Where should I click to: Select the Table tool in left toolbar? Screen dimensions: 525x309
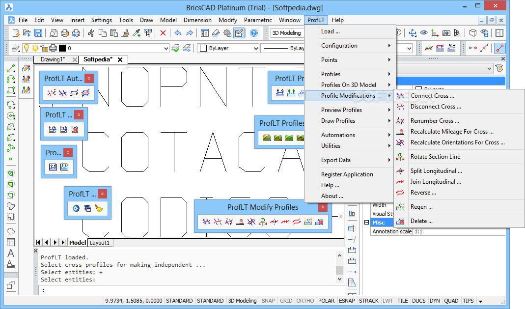(11, 242)
